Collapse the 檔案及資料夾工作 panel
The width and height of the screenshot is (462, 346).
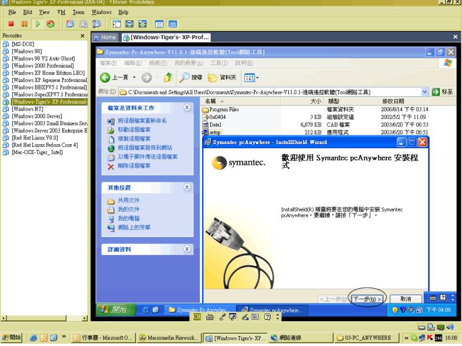187,108
